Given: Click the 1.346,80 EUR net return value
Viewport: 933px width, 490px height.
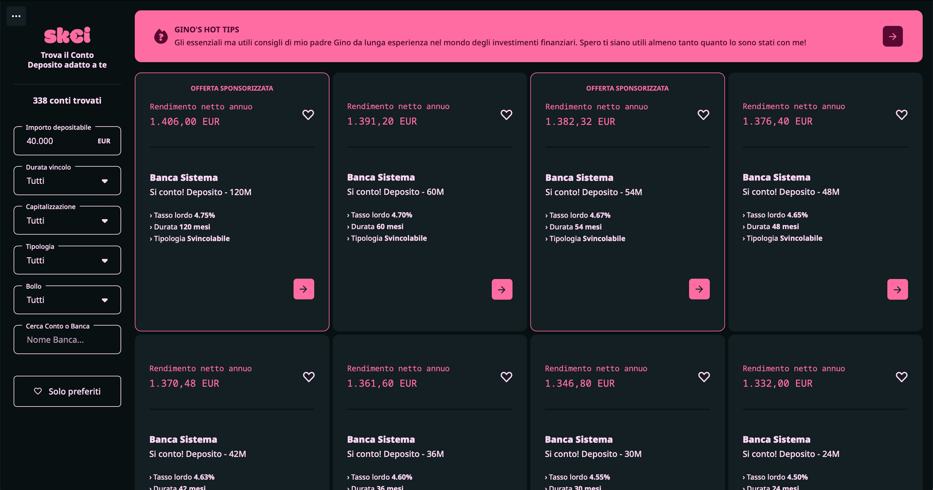Looking at the screenshot, I should tap(579, 383).
